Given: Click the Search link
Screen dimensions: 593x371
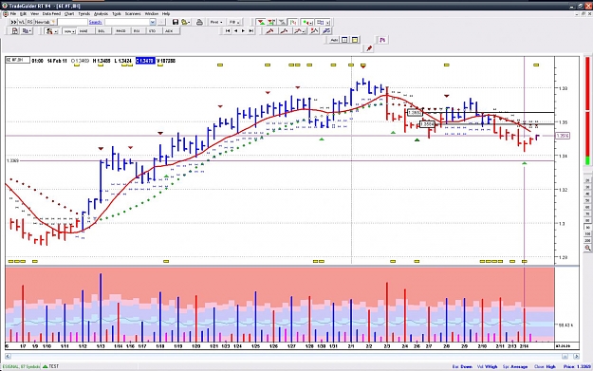Looking at the screenshot, I should coord(95,23).
